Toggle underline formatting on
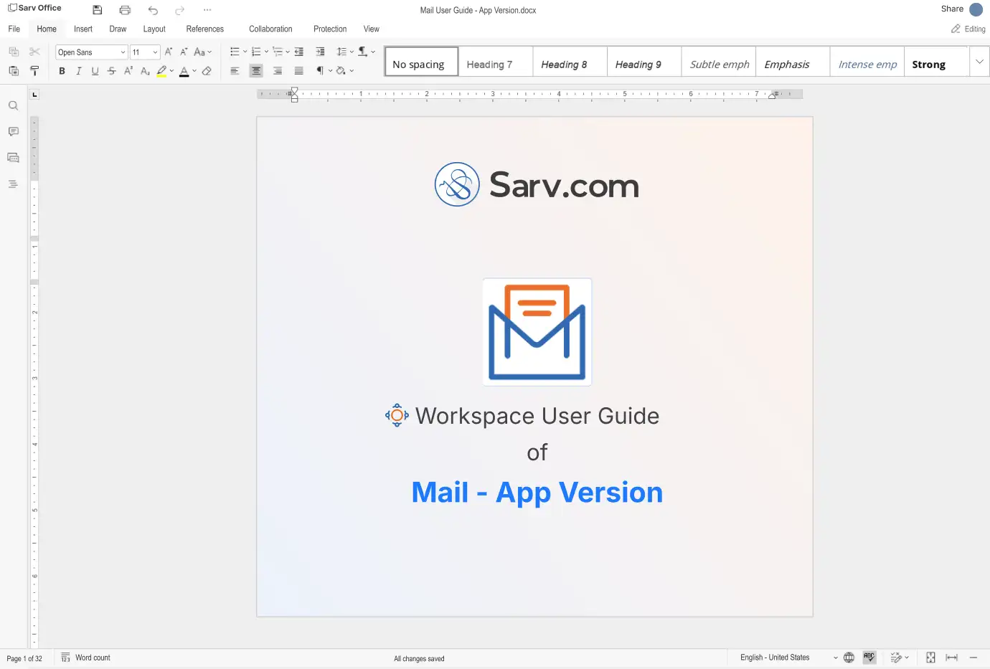The height and width of the screenshot is (669, 990). [95, 71]
